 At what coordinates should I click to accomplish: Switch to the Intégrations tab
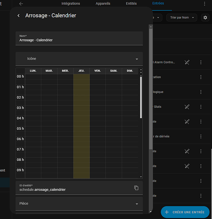71,4
